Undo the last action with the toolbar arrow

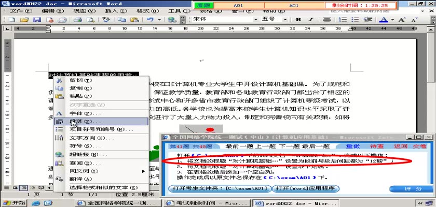(x=151, y=20)
